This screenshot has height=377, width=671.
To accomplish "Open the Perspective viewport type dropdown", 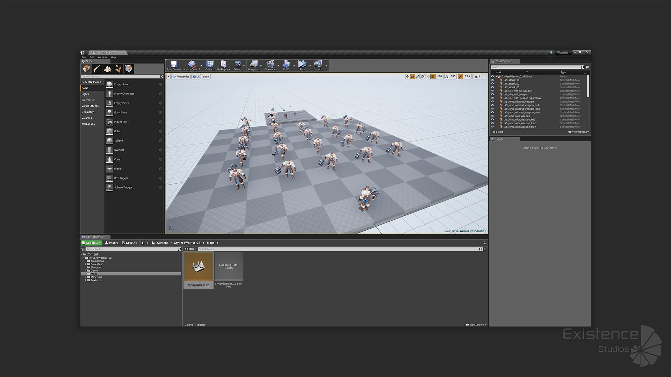I will click(x=181, y=76).
